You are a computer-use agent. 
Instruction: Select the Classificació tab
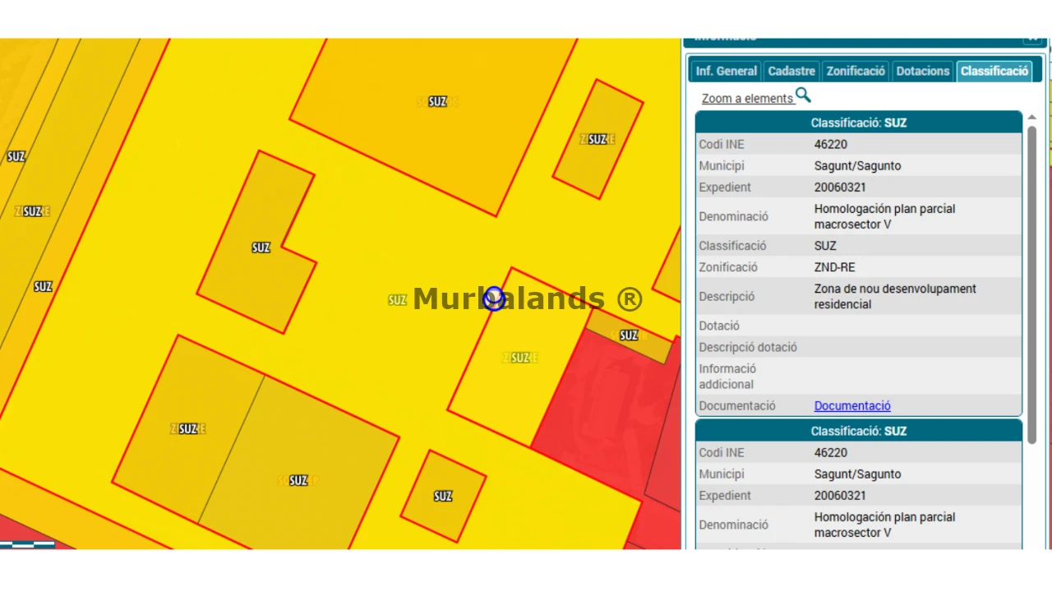[x=994, y=71]
